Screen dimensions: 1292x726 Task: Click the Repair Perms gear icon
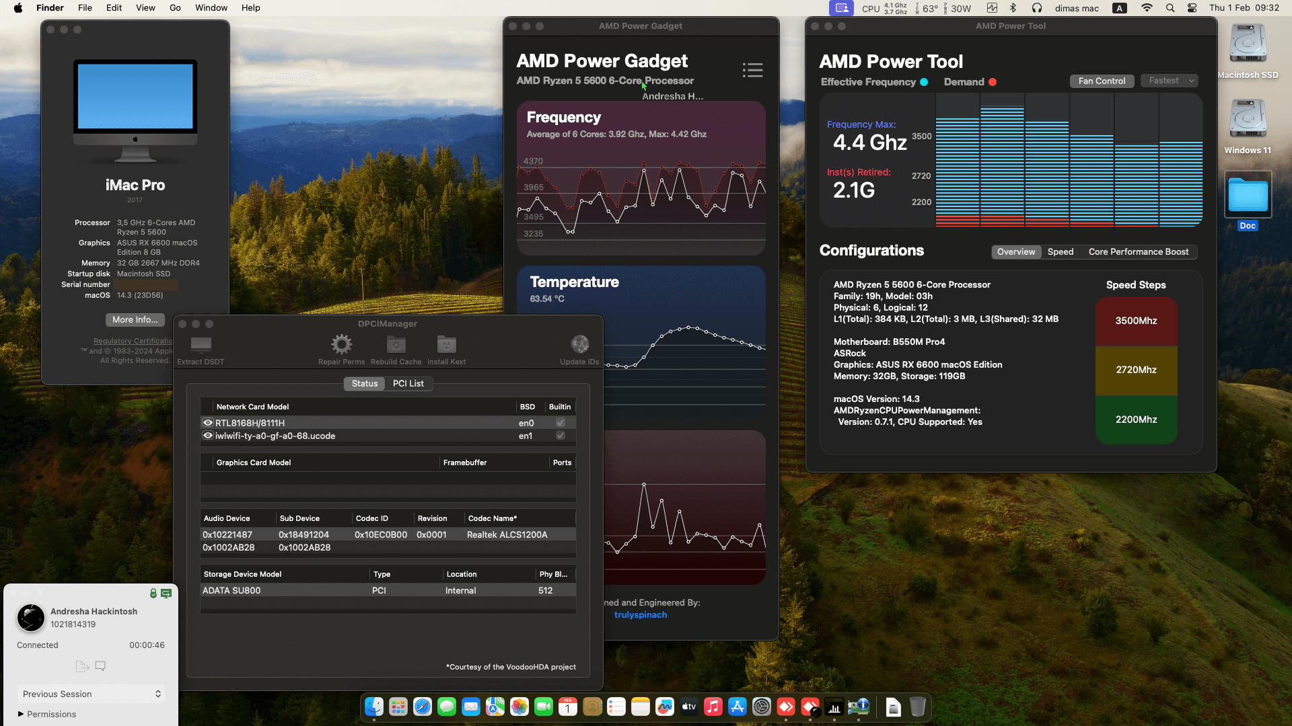click(x=342, y=345)
